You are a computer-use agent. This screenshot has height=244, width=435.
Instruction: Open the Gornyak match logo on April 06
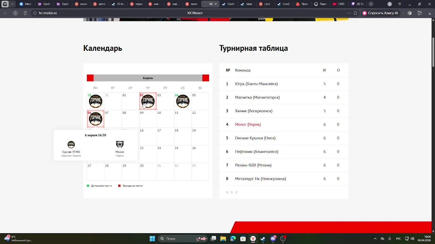[x=95, y=119]
